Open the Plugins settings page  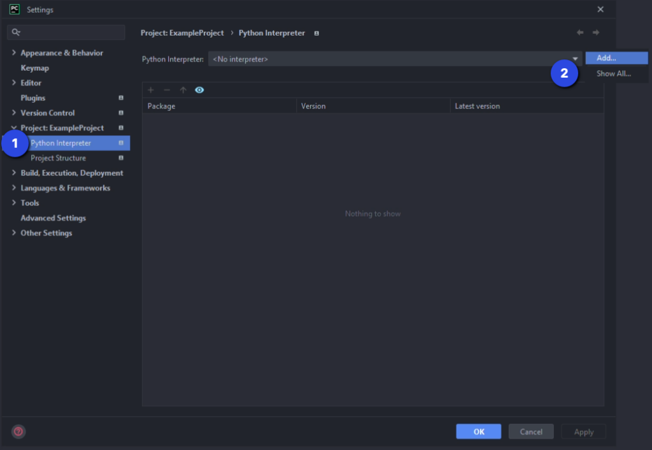[x=33, y=98]
